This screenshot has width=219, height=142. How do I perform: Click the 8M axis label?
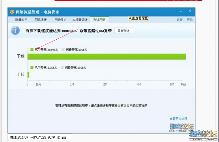pos(172,85)
